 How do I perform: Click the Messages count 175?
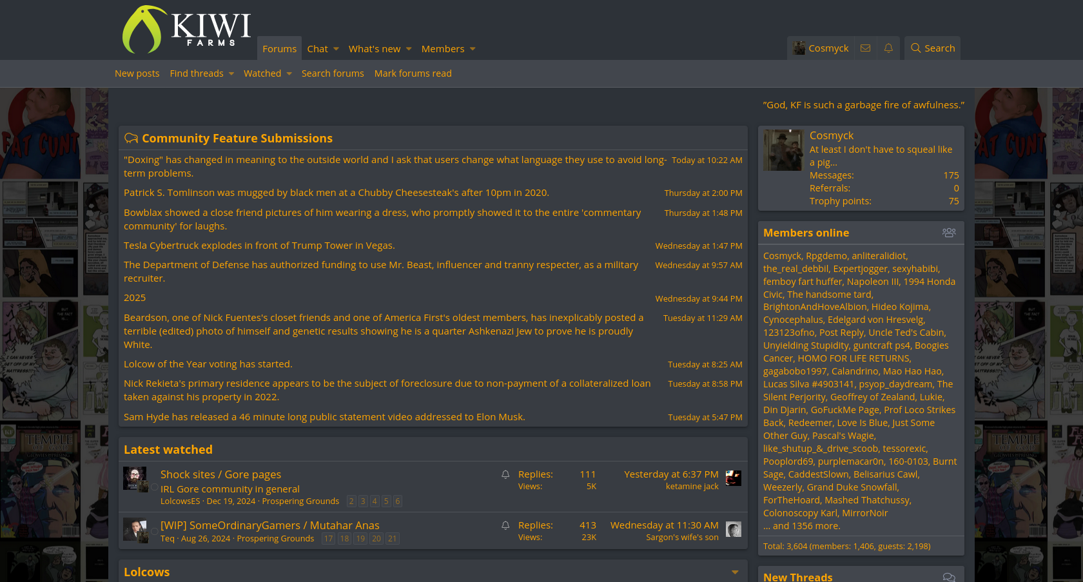coord(951,175)
